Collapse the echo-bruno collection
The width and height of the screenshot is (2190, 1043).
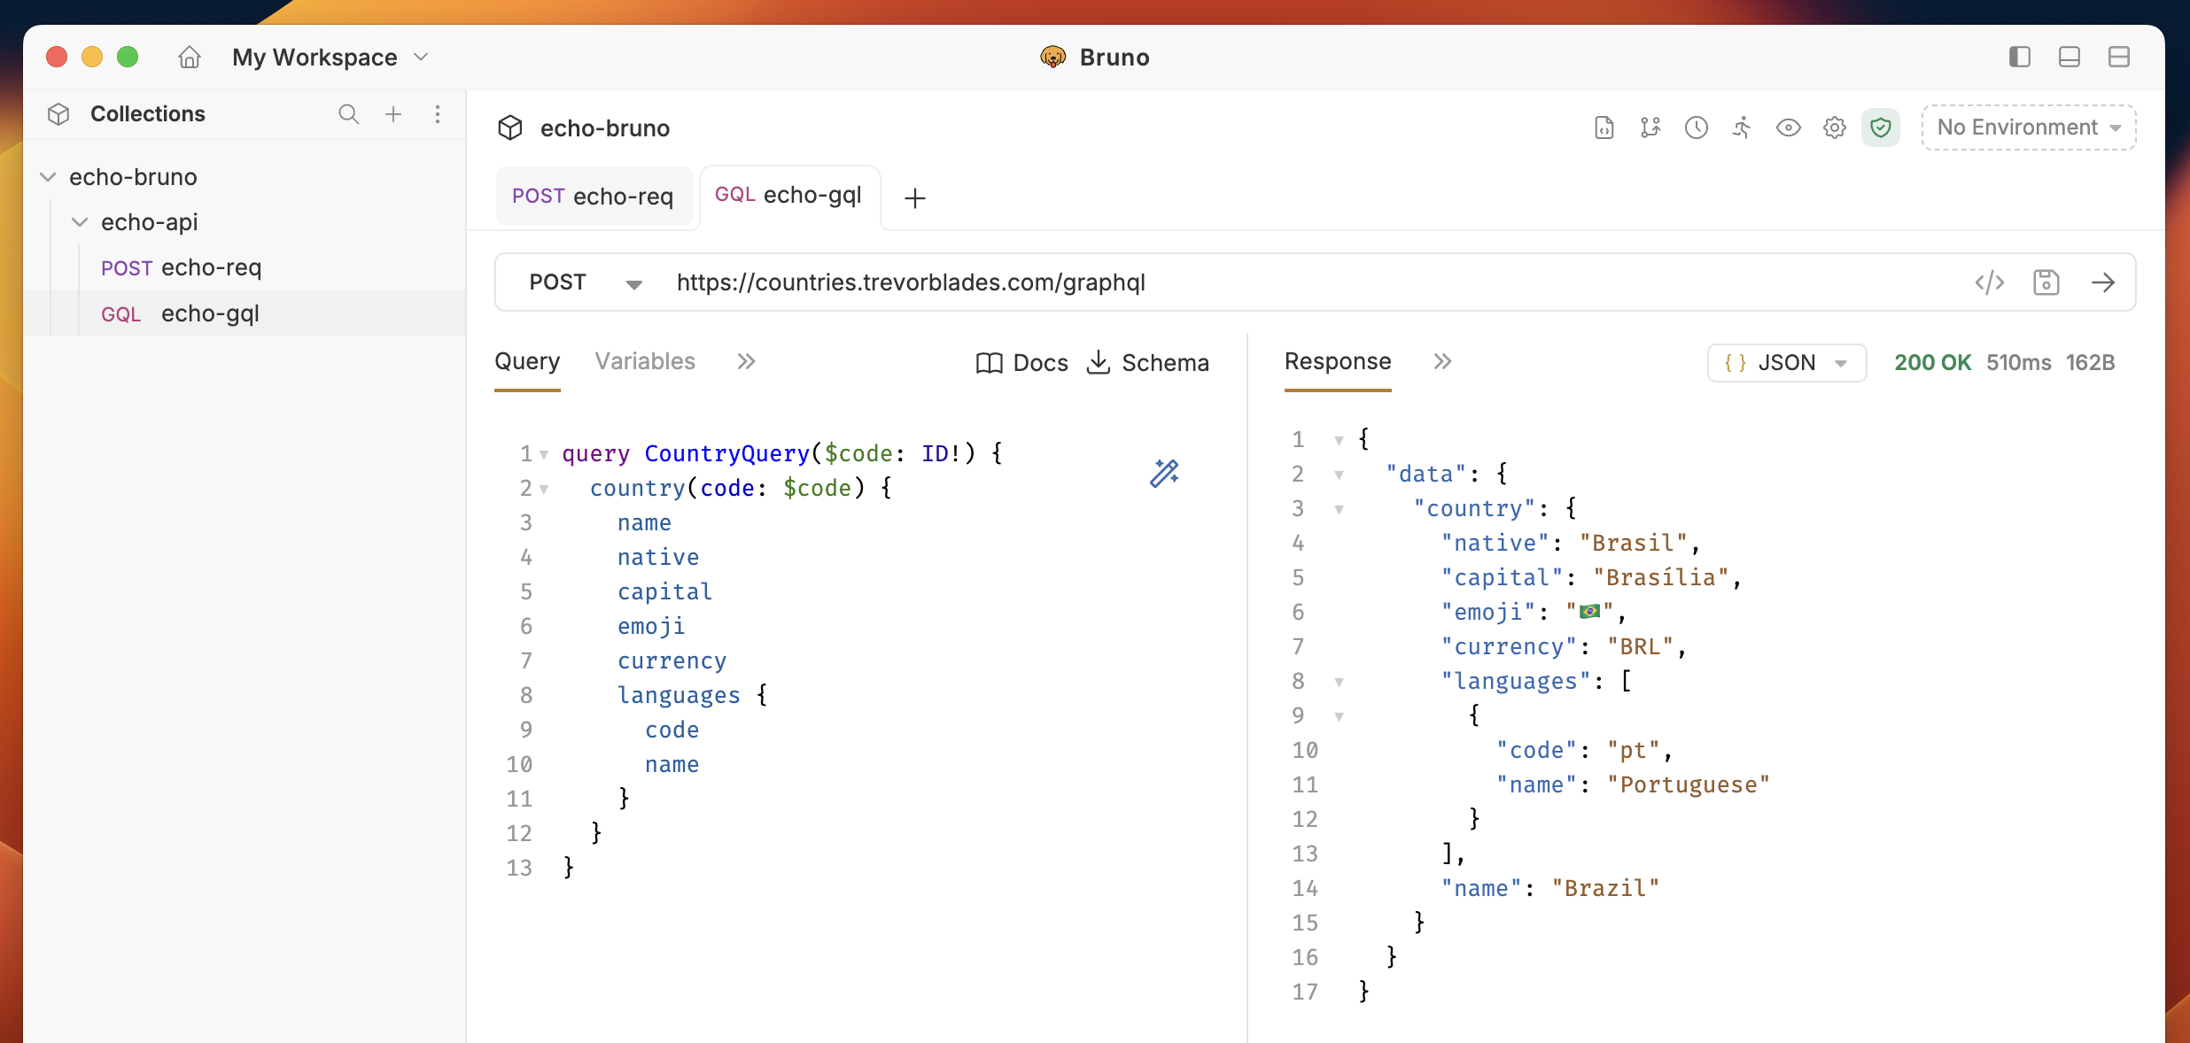[48, 176]
